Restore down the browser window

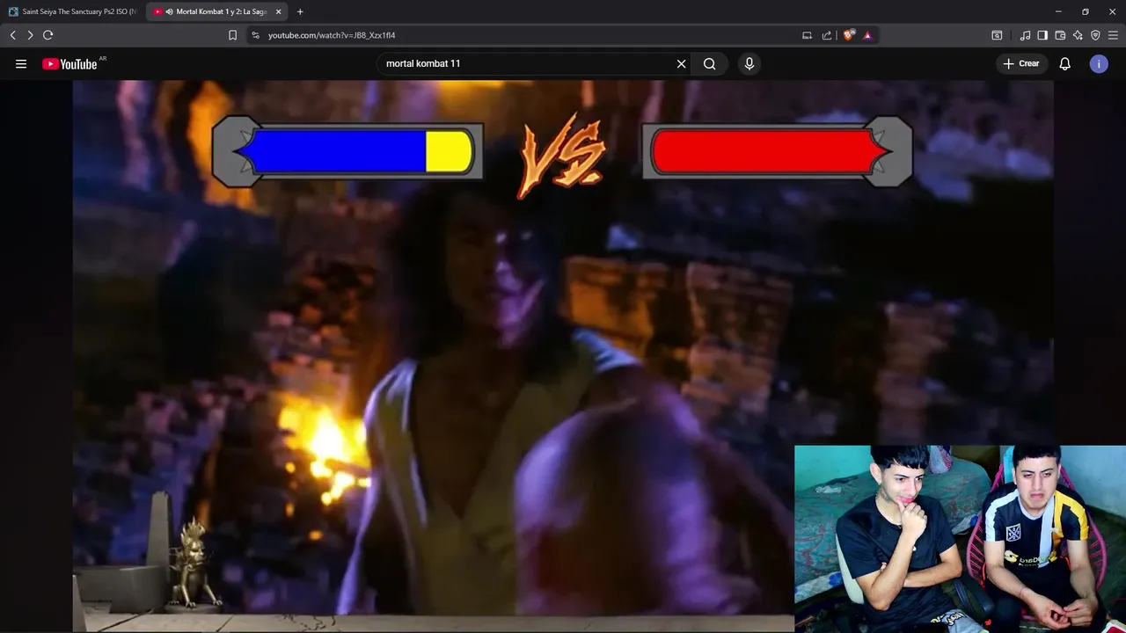pyautogui.click(x=1086, y=11)
